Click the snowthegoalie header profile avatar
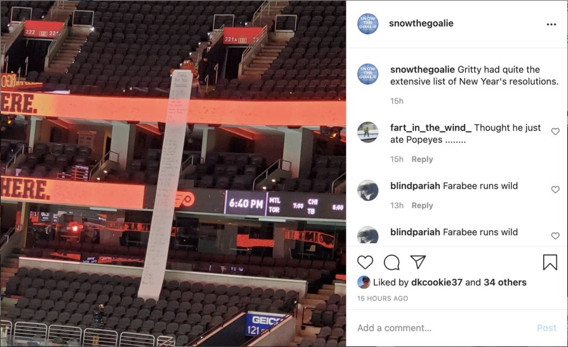 point(368,23)
